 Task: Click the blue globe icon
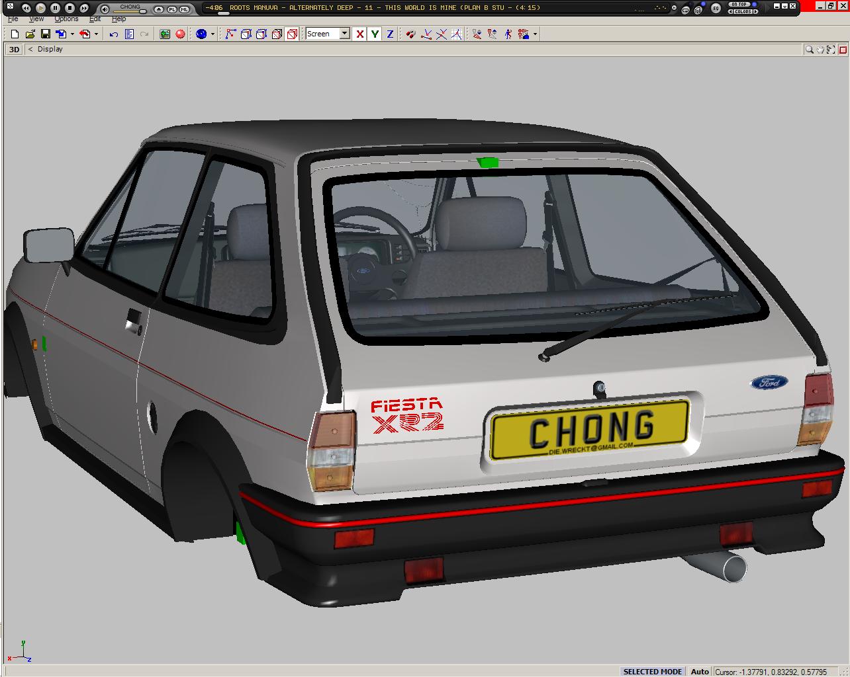[x=201, y=34]
